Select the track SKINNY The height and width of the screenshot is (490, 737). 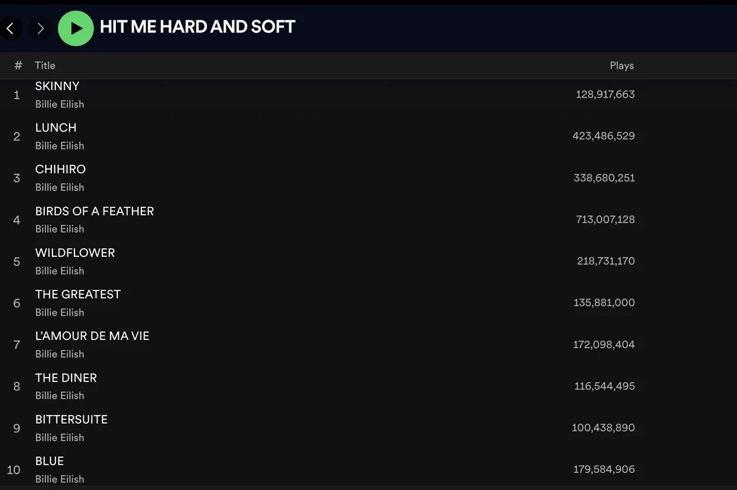point(57,86)
